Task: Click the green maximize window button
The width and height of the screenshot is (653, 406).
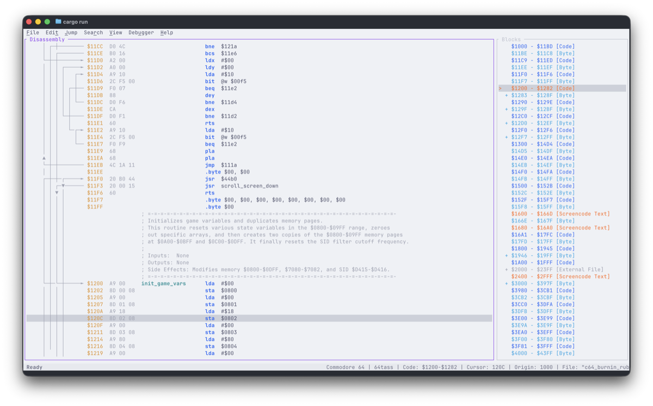Action: pos(47,22)
